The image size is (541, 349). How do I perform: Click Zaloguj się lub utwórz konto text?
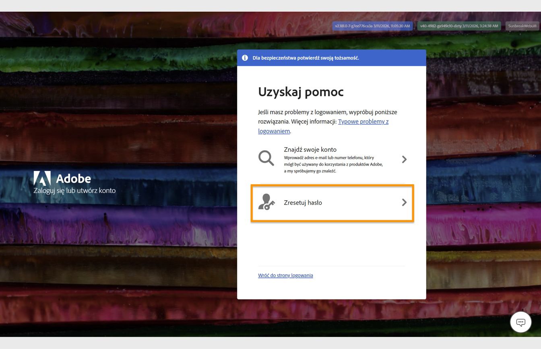coord(74,190)
